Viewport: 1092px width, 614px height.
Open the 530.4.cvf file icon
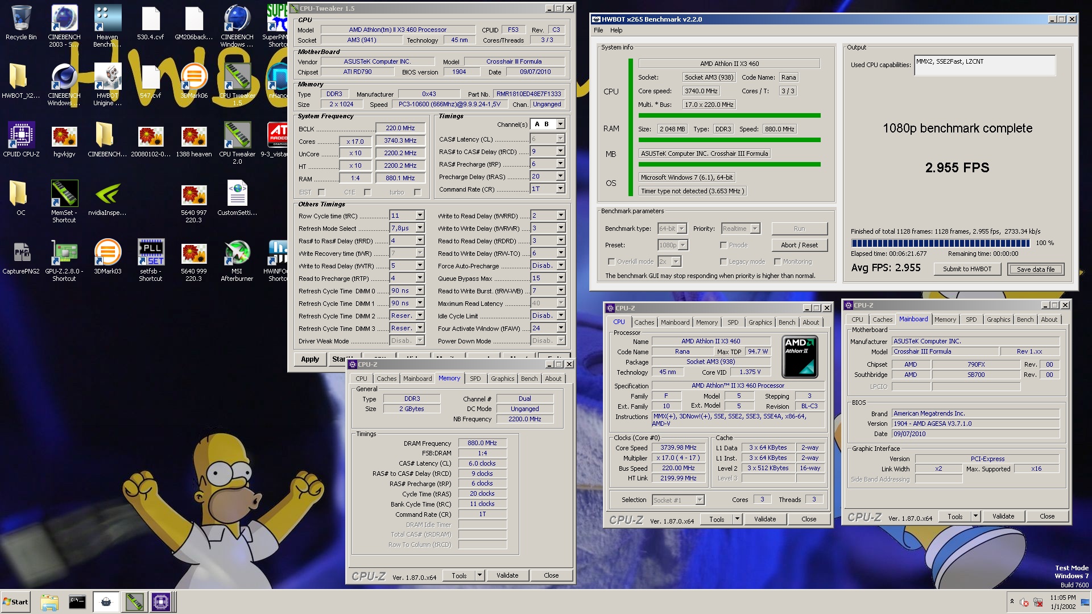[150, 23]
